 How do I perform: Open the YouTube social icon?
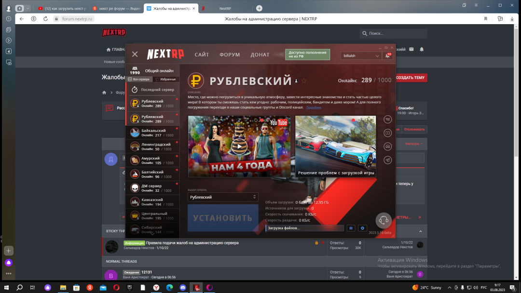387,133
